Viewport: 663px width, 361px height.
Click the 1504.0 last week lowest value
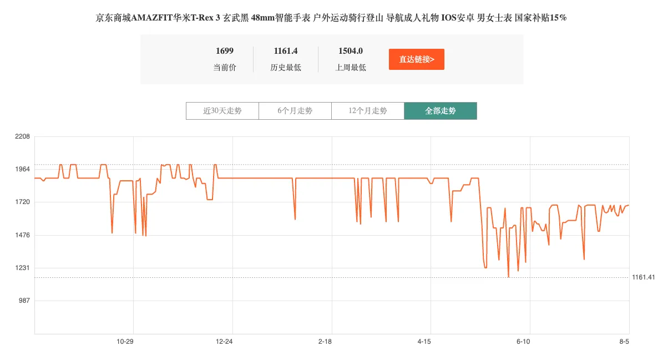[351, 51]
